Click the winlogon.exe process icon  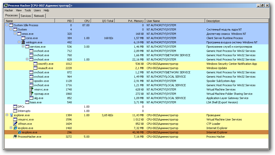23,42
